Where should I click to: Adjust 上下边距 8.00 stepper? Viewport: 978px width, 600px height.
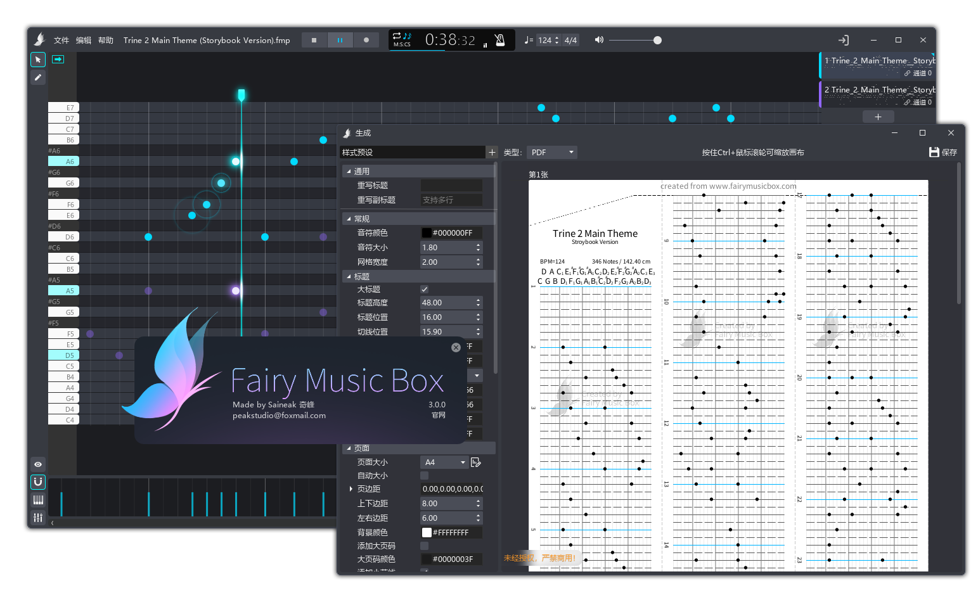tap(478, 504)
